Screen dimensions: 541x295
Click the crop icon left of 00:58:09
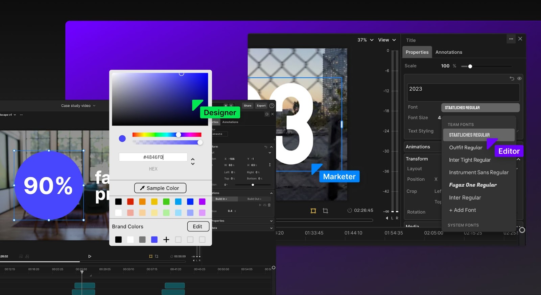click(157, 256)
